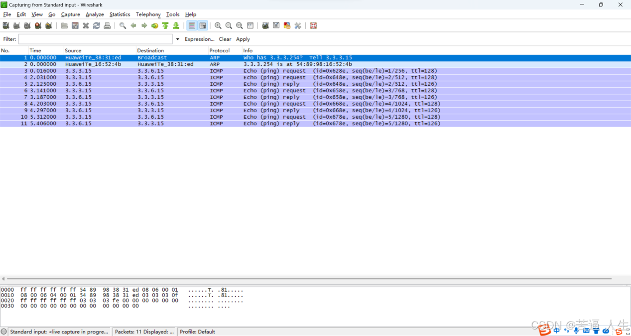The width and height of the screenshot is (631, 336).
Task: Open the Capture menu
Action: pos(71,14)
